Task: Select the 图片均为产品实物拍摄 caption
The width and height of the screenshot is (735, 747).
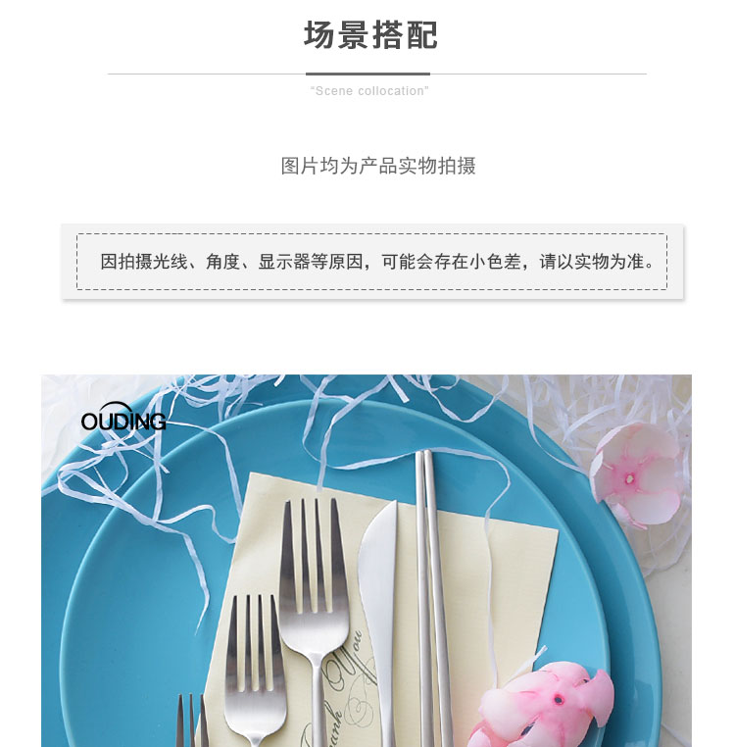Action: (x=377, y=166)
